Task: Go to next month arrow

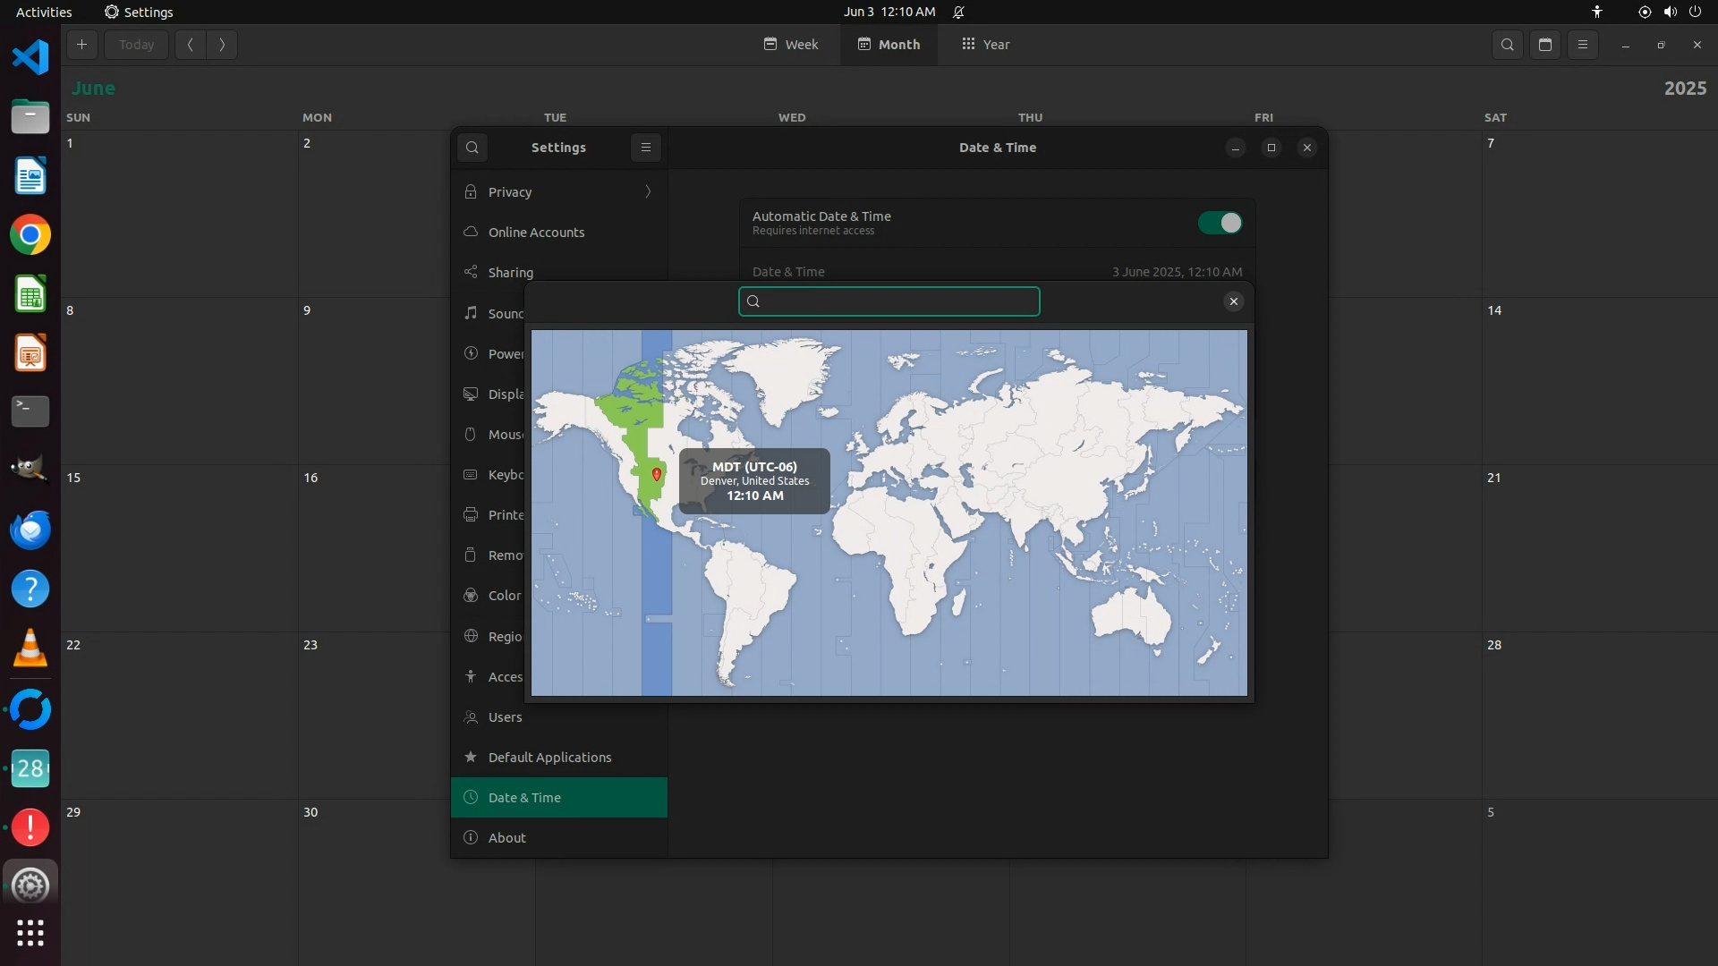Action: click(222, 45)
